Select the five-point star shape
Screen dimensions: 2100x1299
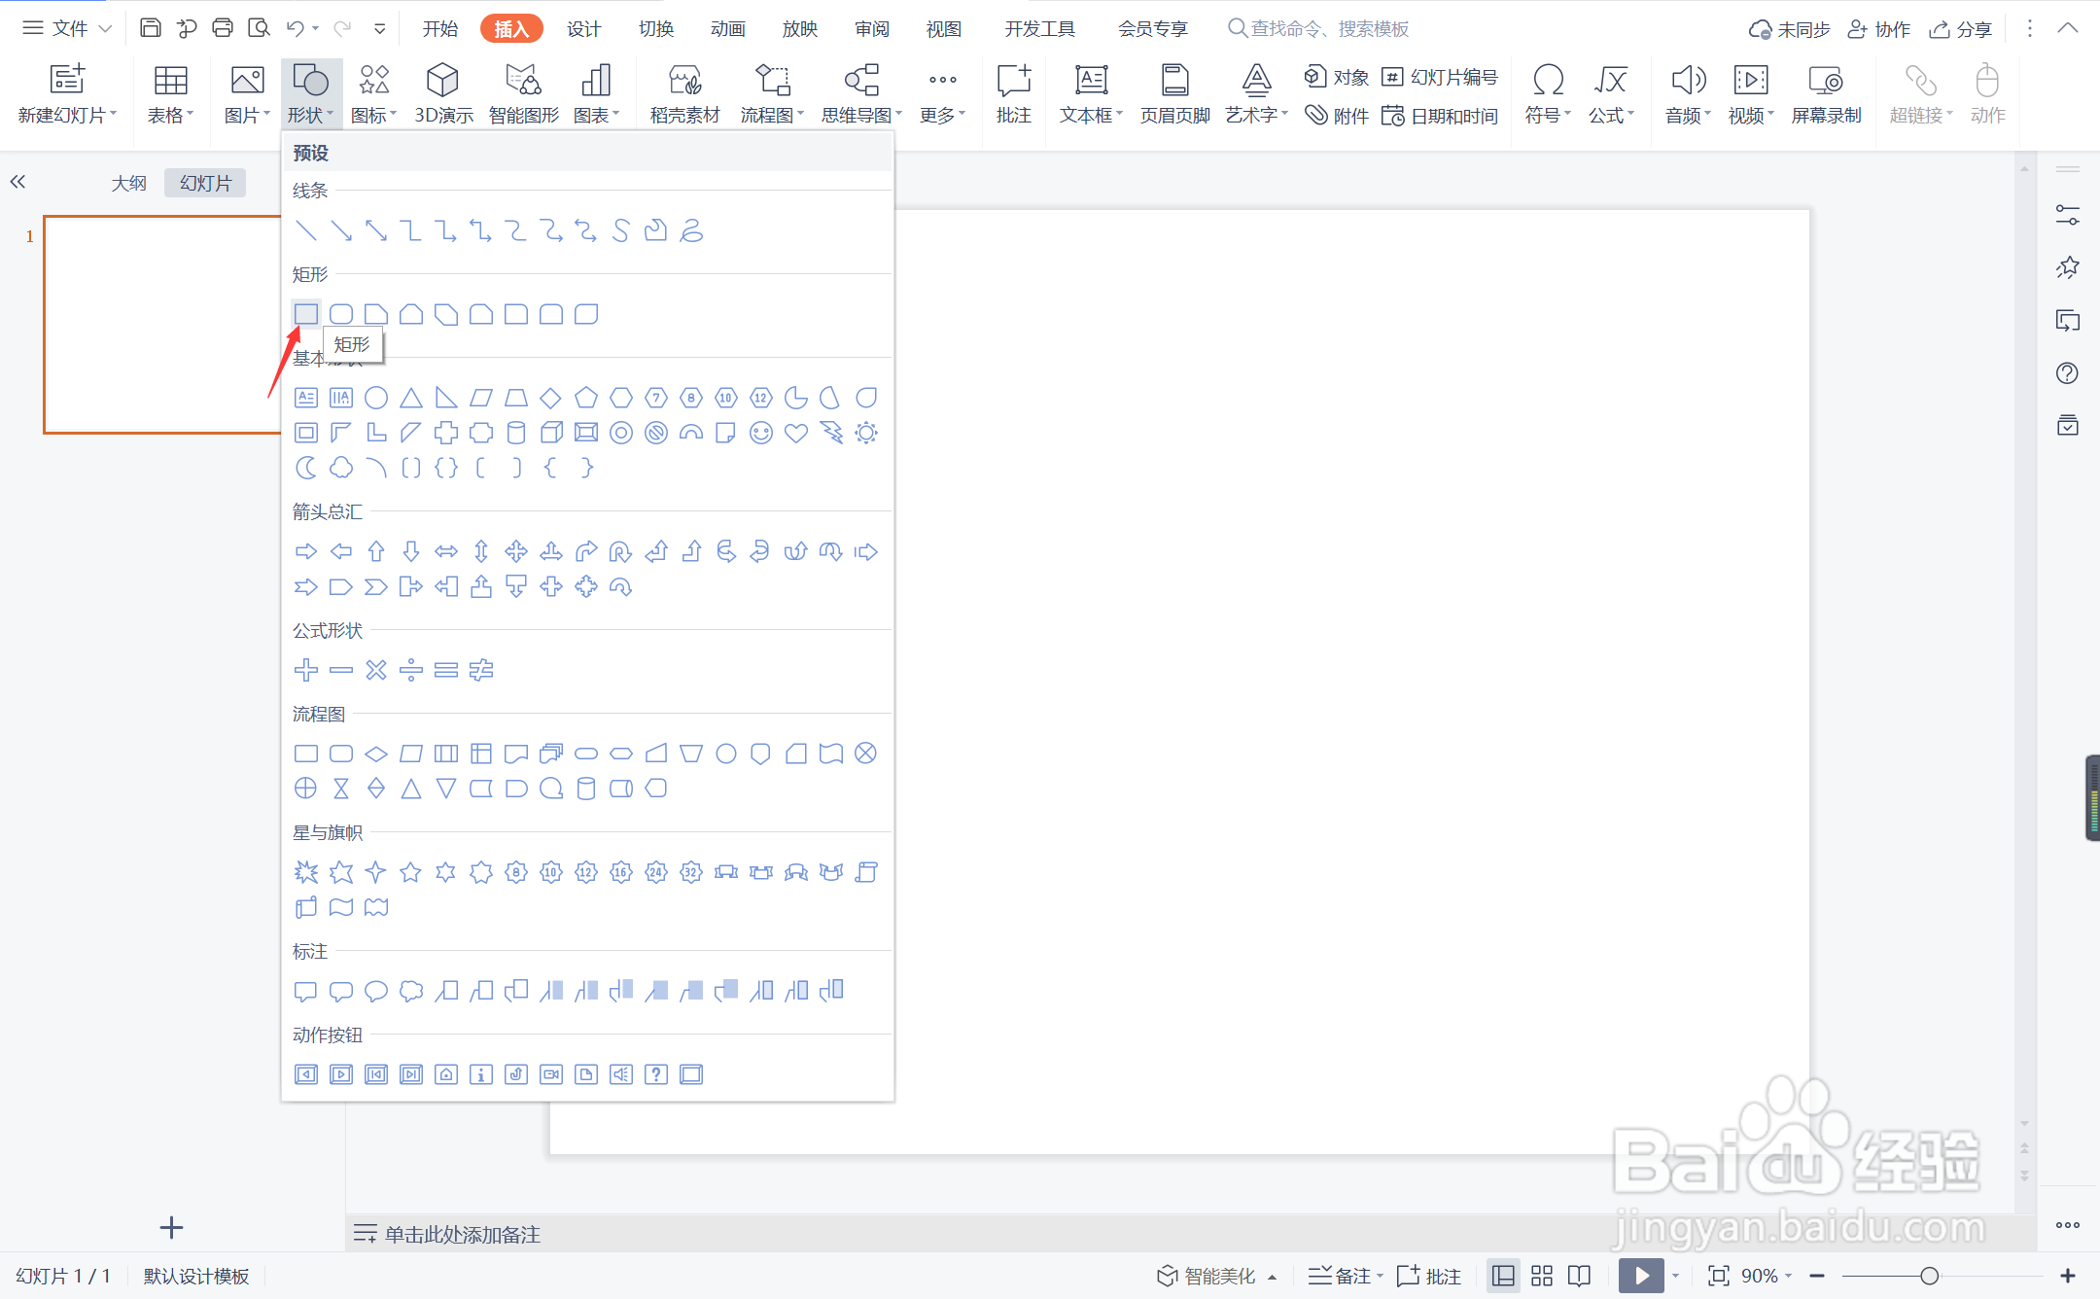410,872
